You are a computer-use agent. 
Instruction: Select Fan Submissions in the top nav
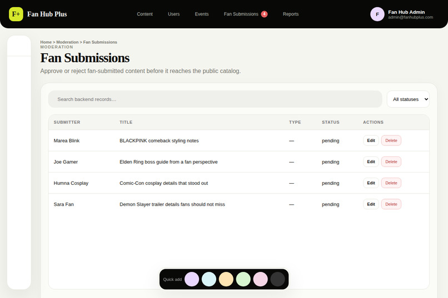(241, 14)
